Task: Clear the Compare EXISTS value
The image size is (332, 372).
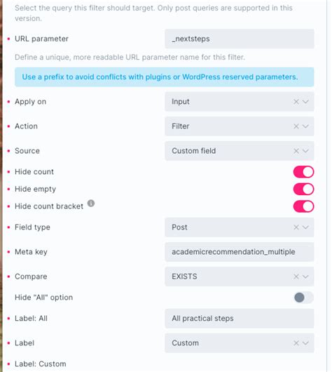Action: click(x=296, y=277)
